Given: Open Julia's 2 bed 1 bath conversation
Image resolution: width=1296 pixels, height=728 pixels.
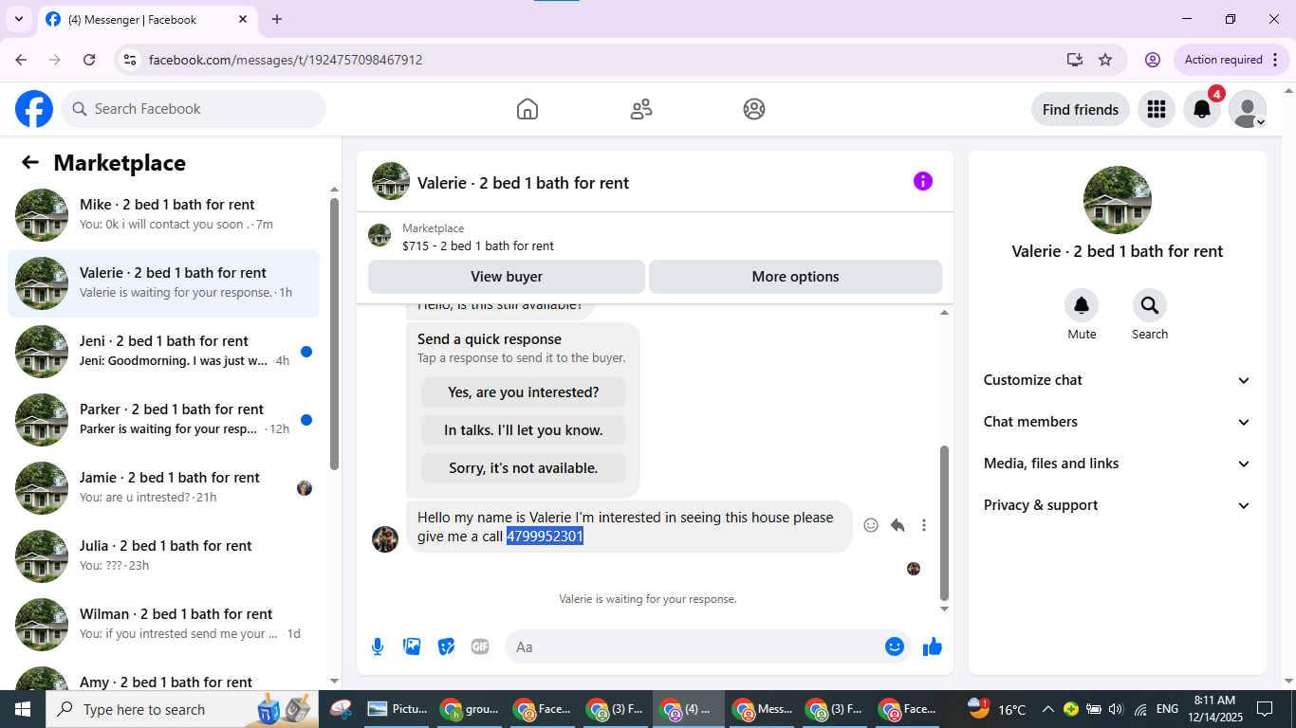Looking at the screenshot, I should (x=163, y=556).
